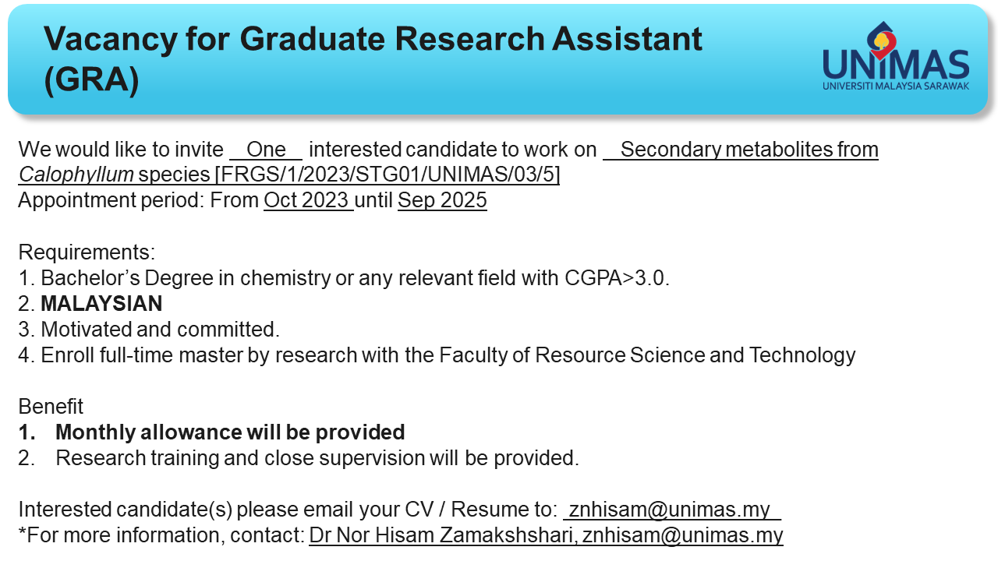This screenshot has height=561, width=998.
Task: Click 'Motivated and committed' requirement line
Action: click(x=149, y=330)
